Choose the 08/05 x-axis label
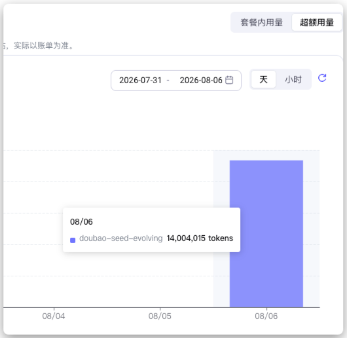Viewport: 347px width, 338px height. (160, 316)
